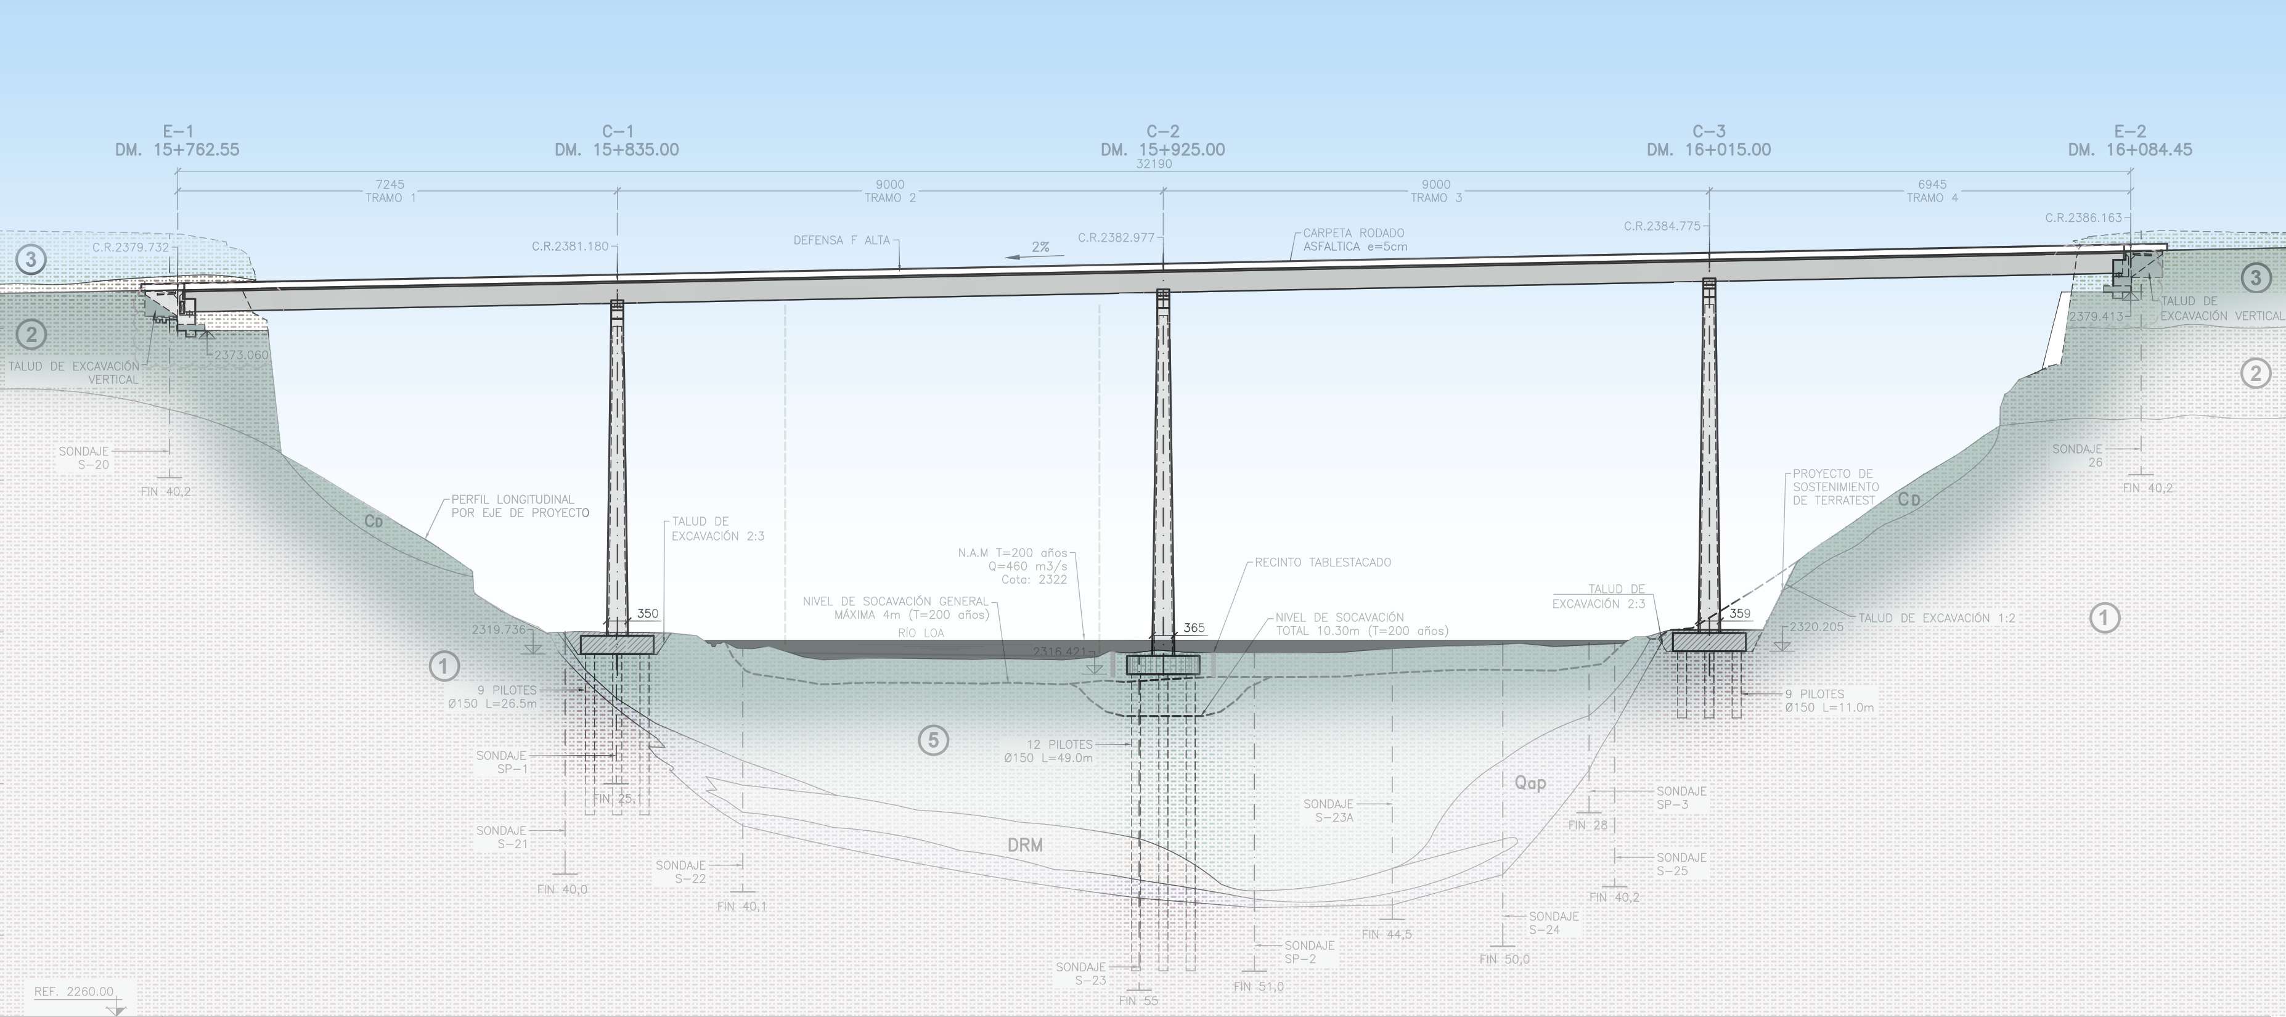Click the circled 2 marker on the left side
This screenshot has height=1017, width=2286.
click(31, 335)
